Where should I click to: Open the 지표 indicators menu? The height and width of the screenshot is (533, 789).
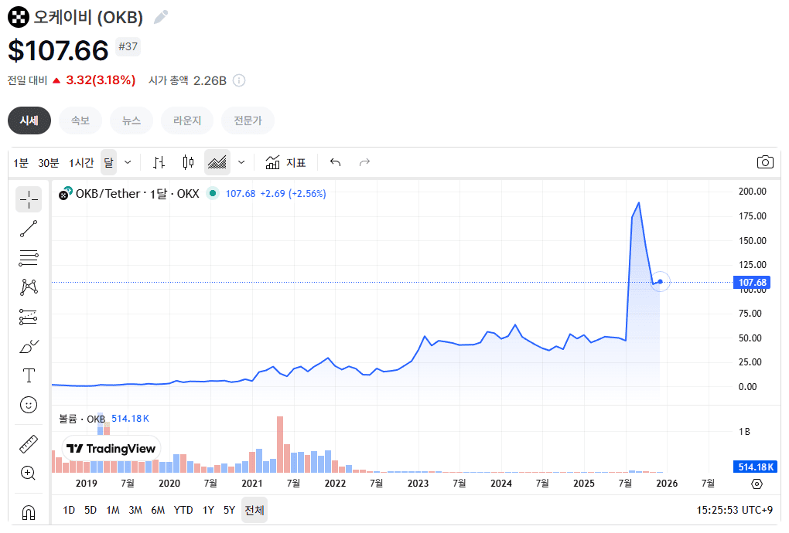[x=285, y=162]
